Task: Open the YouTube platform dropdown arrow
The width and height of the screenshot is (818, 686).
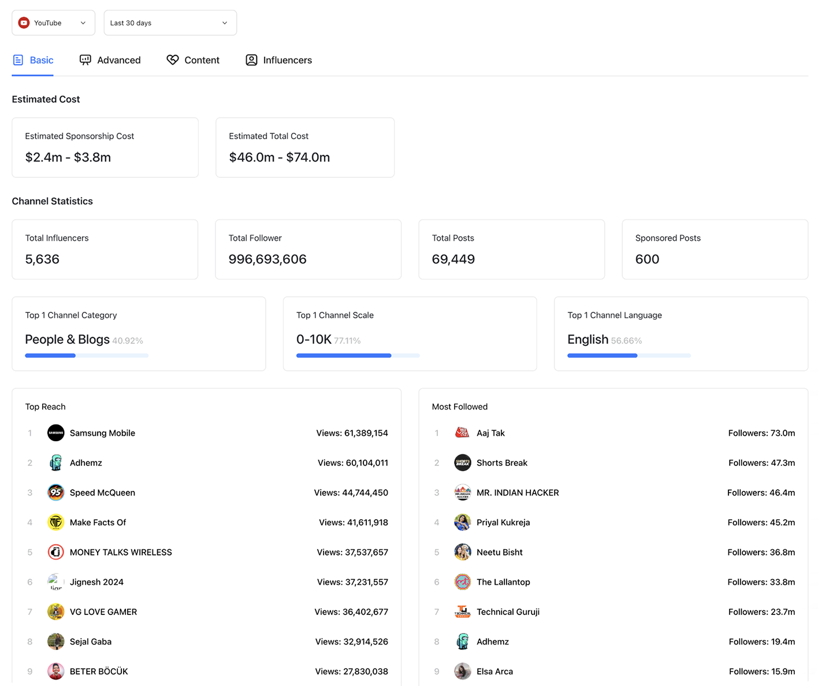Action: [83, 23]
